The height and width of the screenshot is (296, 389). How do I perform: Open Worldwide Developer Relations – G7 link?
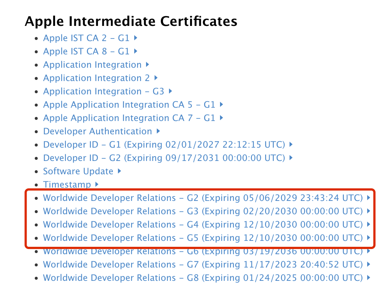pos(203,264)
